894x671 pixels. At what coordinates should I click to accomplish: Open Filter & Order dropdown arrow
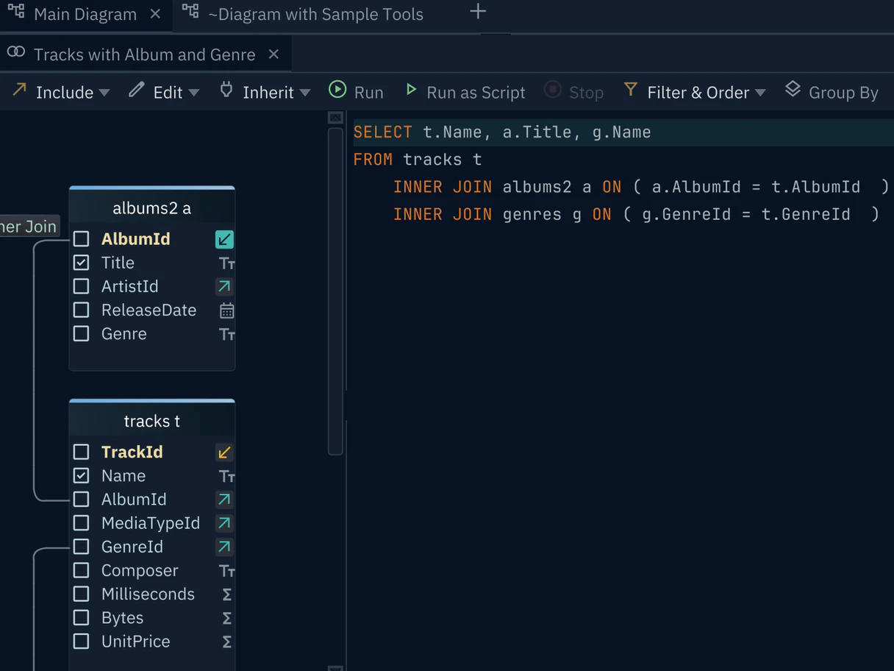(760, 93)
